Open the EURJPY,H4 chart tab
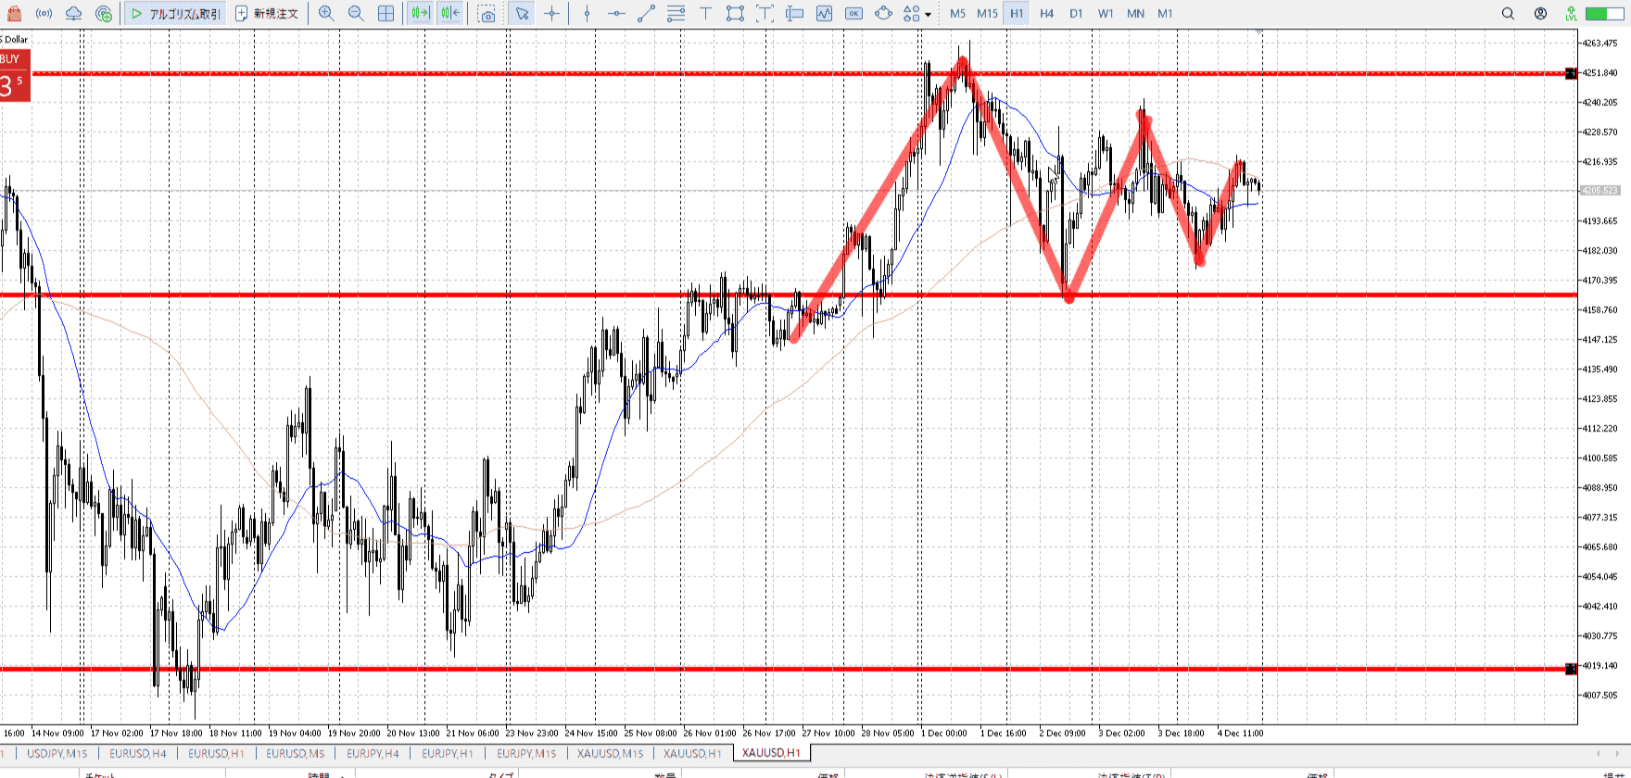Image resolution: width=1631 pixels, height=778 pixels. pyautogui.click(x=373, y=753)
